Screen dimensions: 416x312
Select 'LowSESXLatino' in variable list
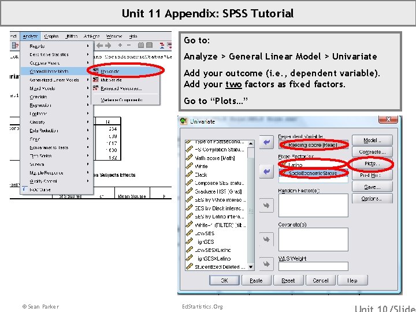click(217, 250)
